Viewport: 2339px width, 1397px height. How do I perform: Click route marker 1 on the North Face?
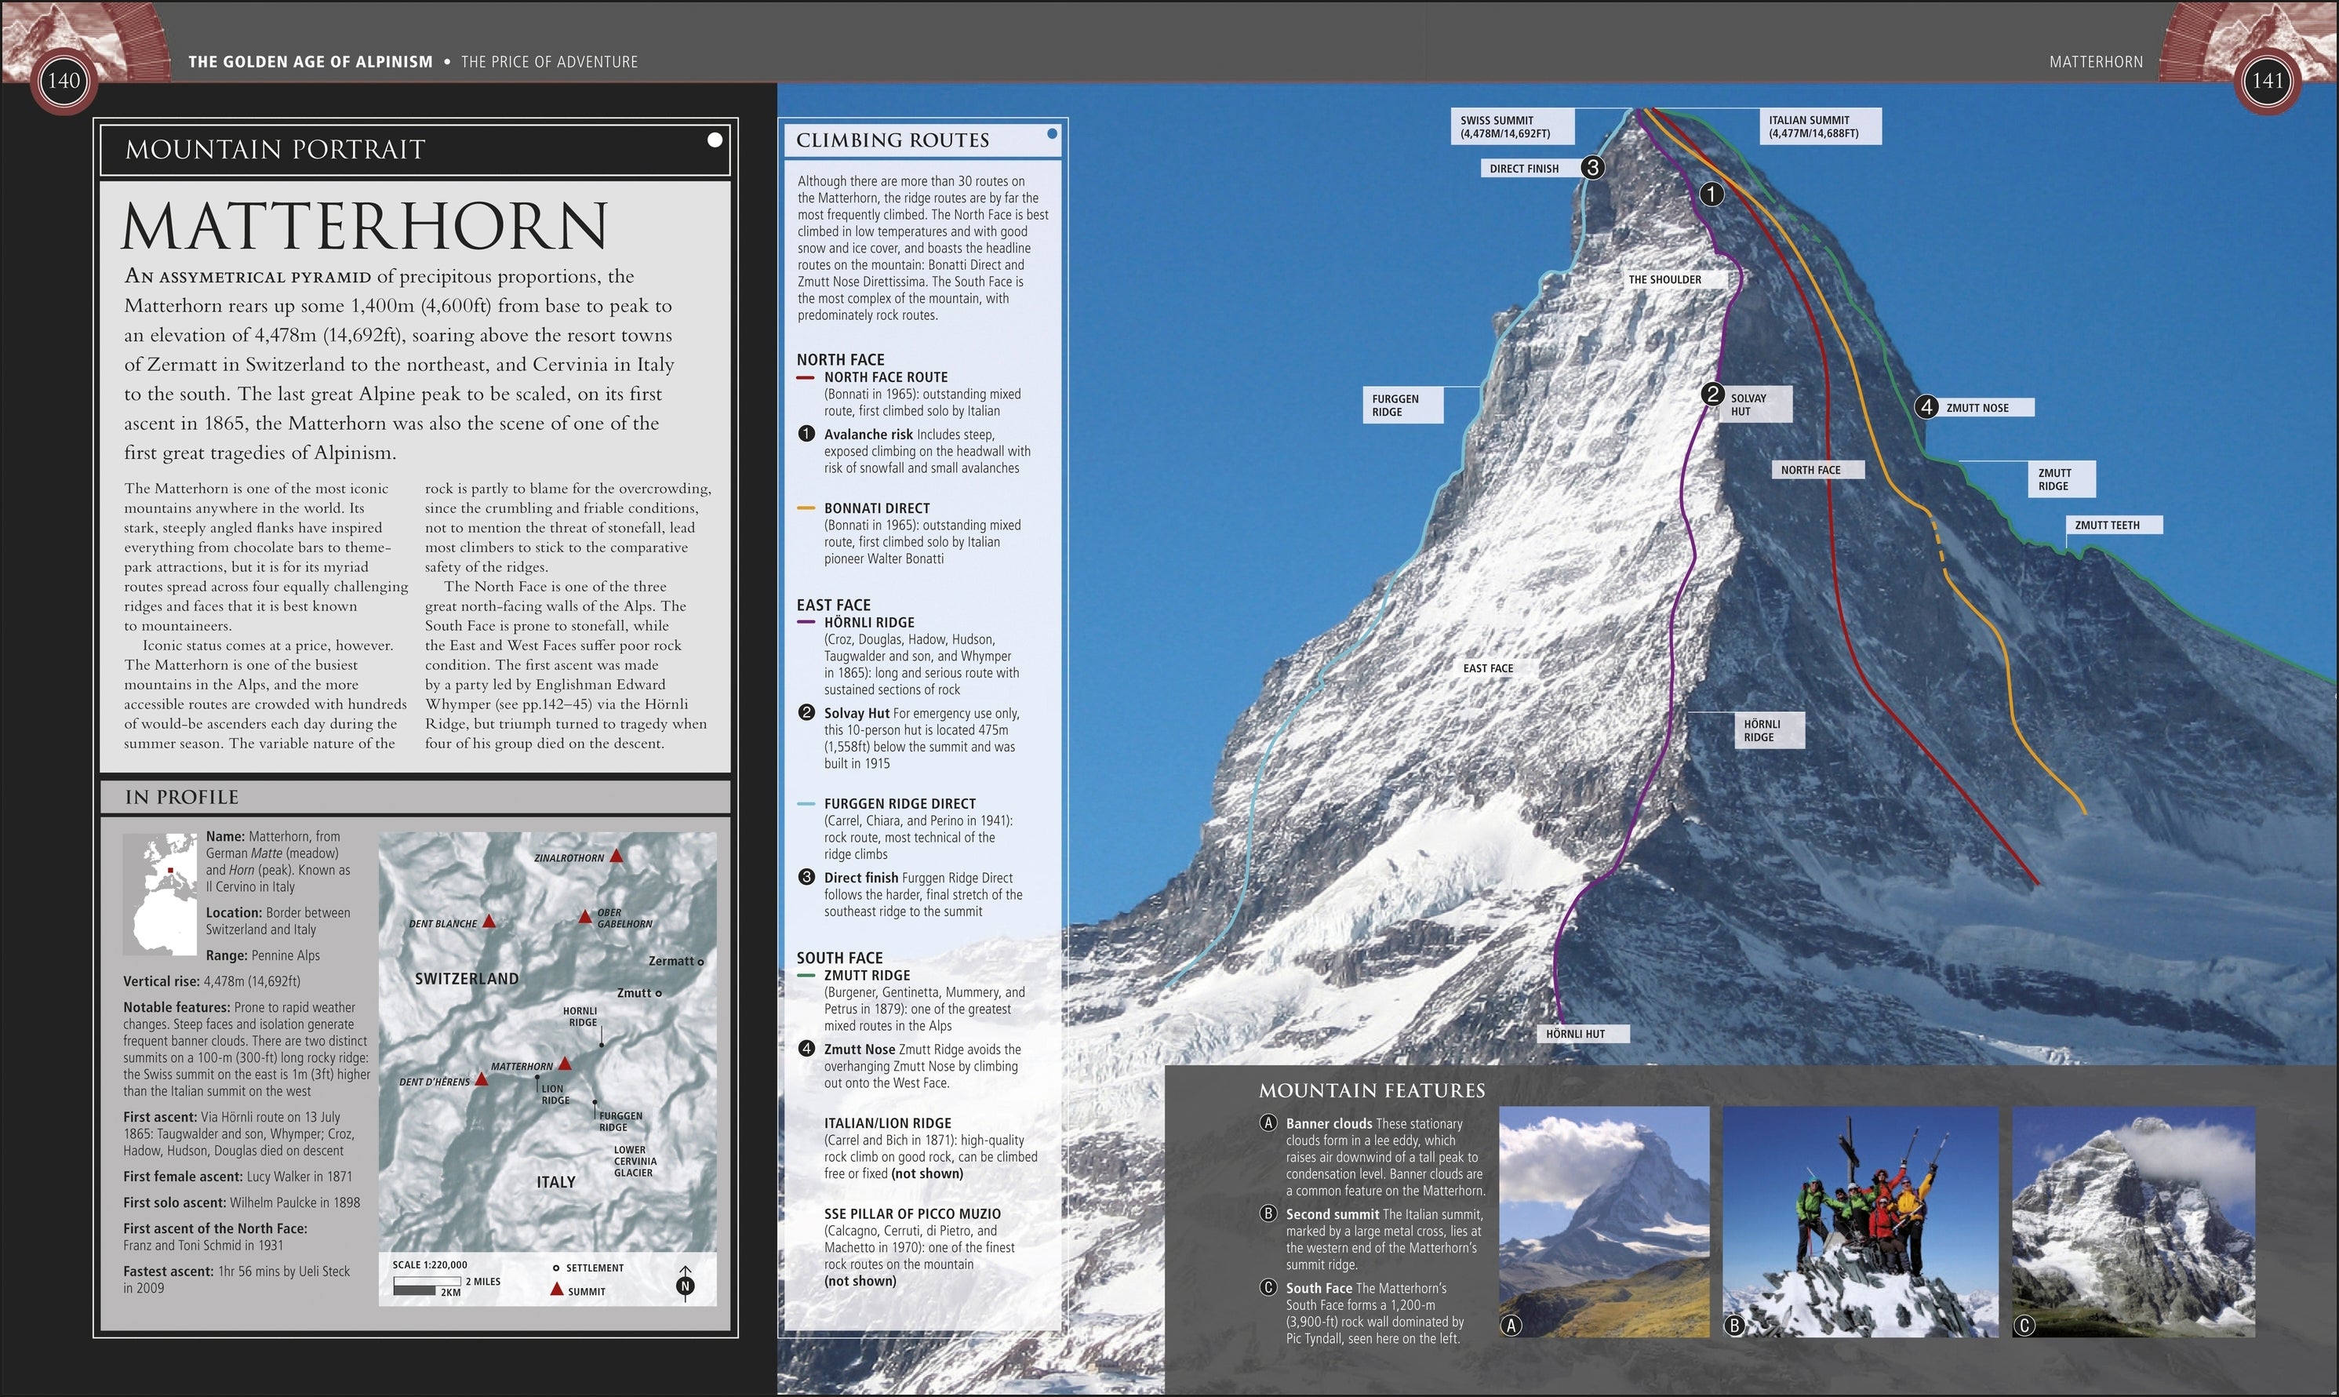1712,194
